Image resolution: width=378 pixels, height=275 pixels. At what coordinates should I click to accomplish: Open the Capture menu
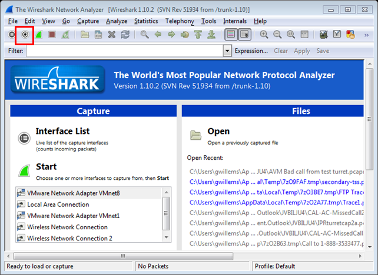(x=88, y=21)
